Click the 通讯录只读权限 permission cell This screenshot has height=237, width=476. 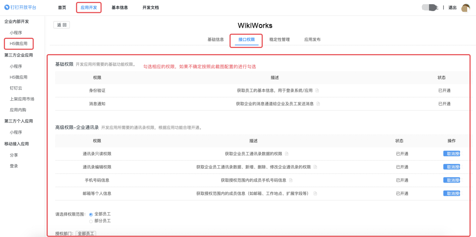click(x=97, y=154)
